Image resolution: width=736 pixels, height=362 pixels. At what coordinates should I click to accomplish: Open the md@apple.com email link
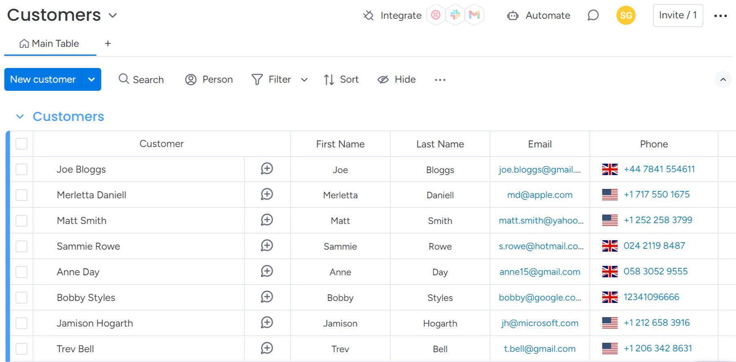pos(540,195)
